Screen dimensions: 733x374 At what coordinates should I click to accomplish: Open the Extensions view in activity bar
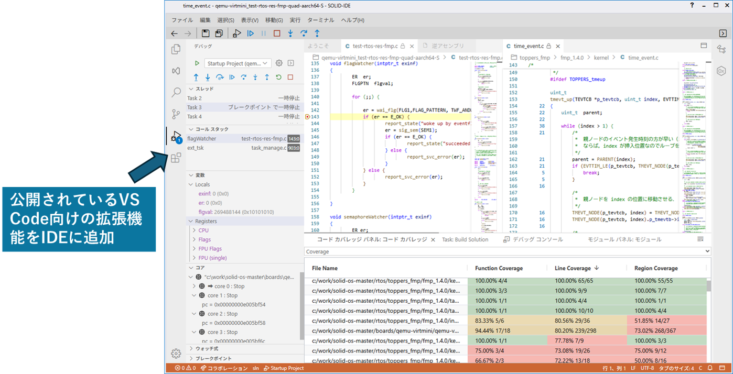176,158
